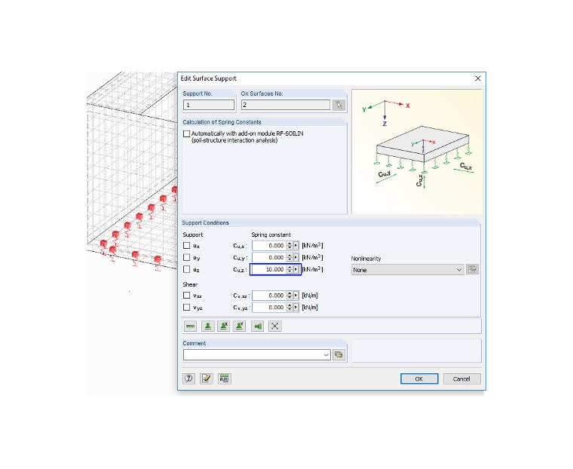Viewport: 573px width, 469px height.
Task: Click the Cv,xz shear constant field
Action: click(268, 296)
